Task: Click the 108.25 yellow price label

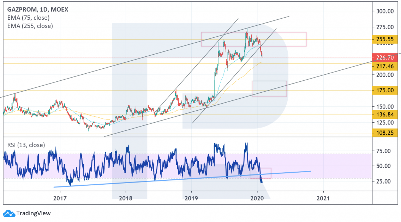Action: [385, 133]
